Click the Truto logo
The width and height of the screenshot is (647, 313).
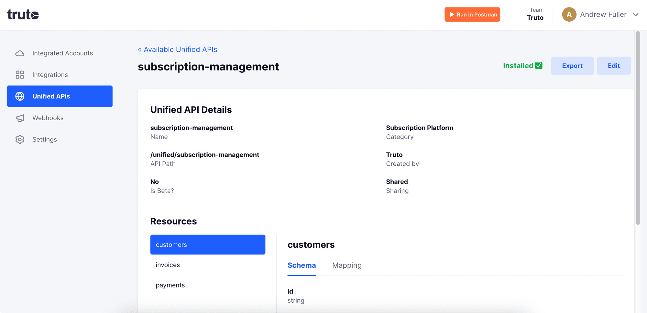pyautogui.click(x=23, y=15)
